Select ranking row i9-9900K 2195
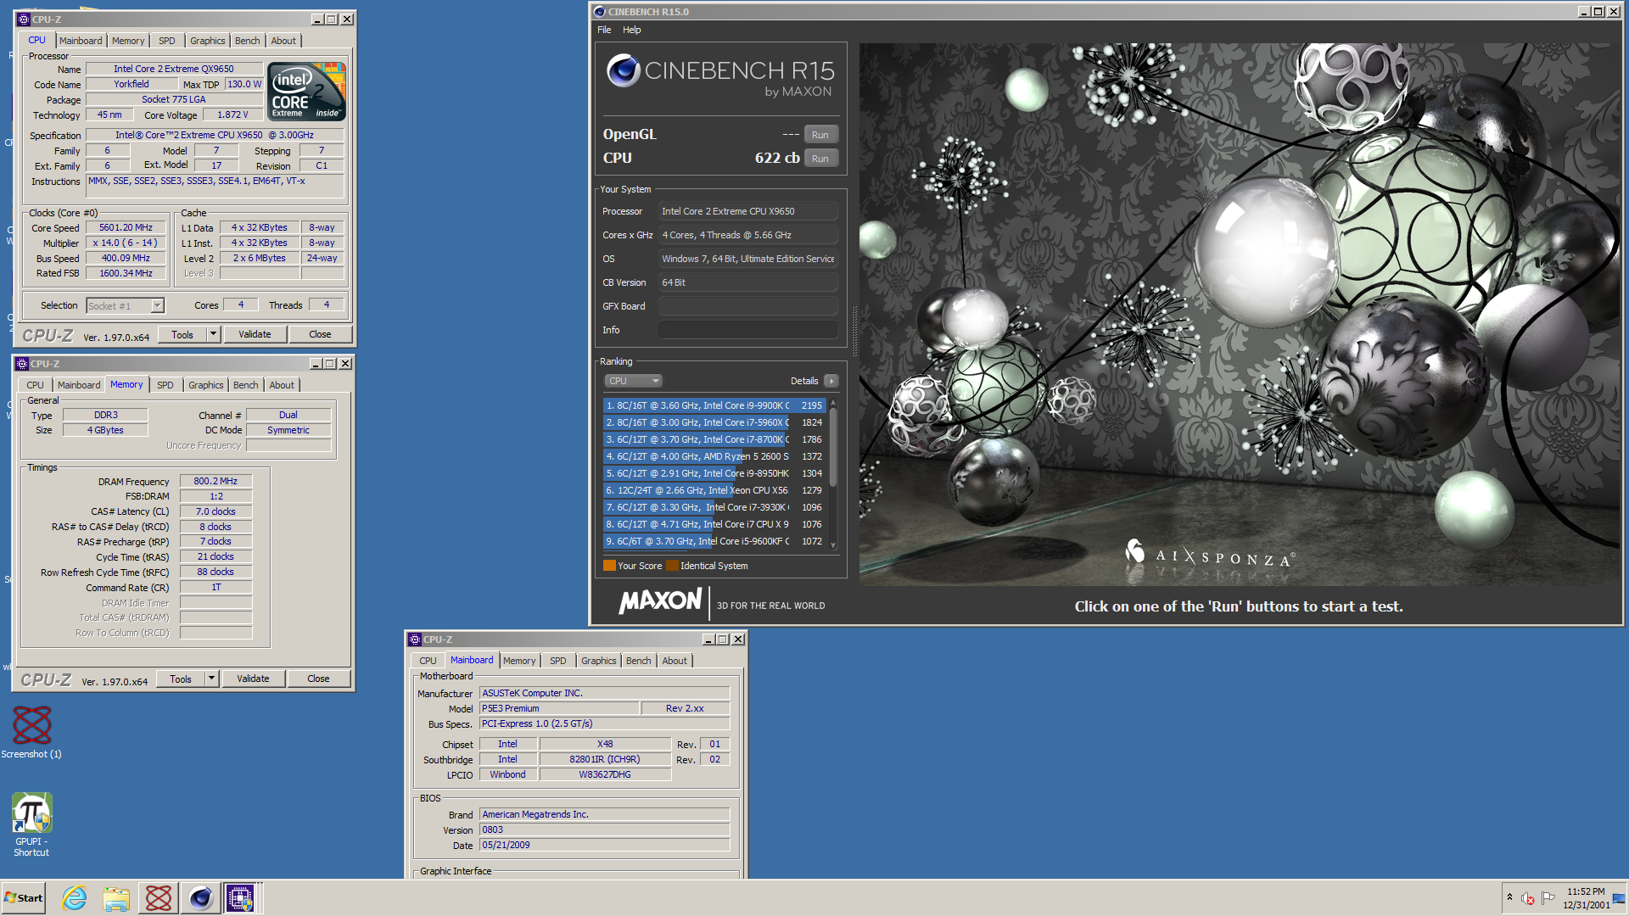 (x=714, y=405)
